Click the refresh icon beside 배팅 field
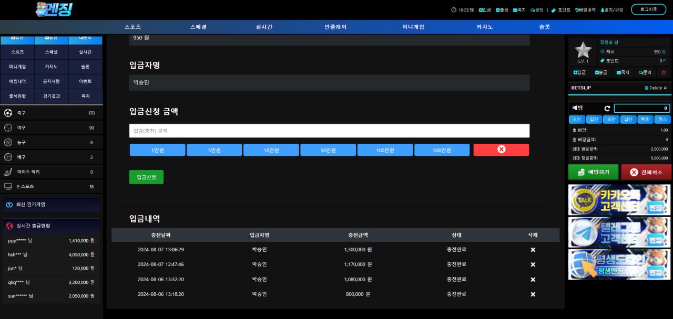The height and width of the screenshot is (319, 673). [x=607, y=108]
